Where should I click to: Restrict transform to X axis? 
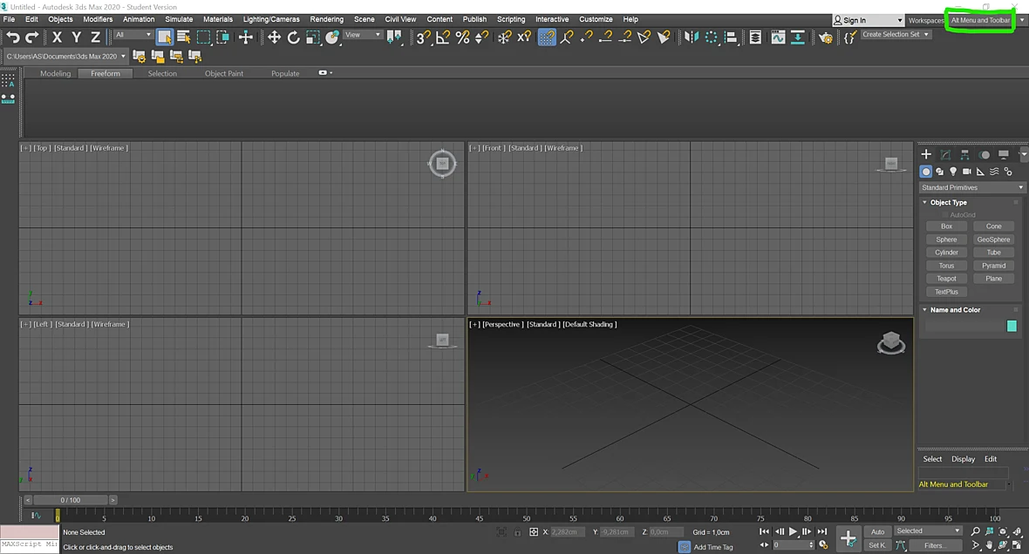tap(57, 37)
